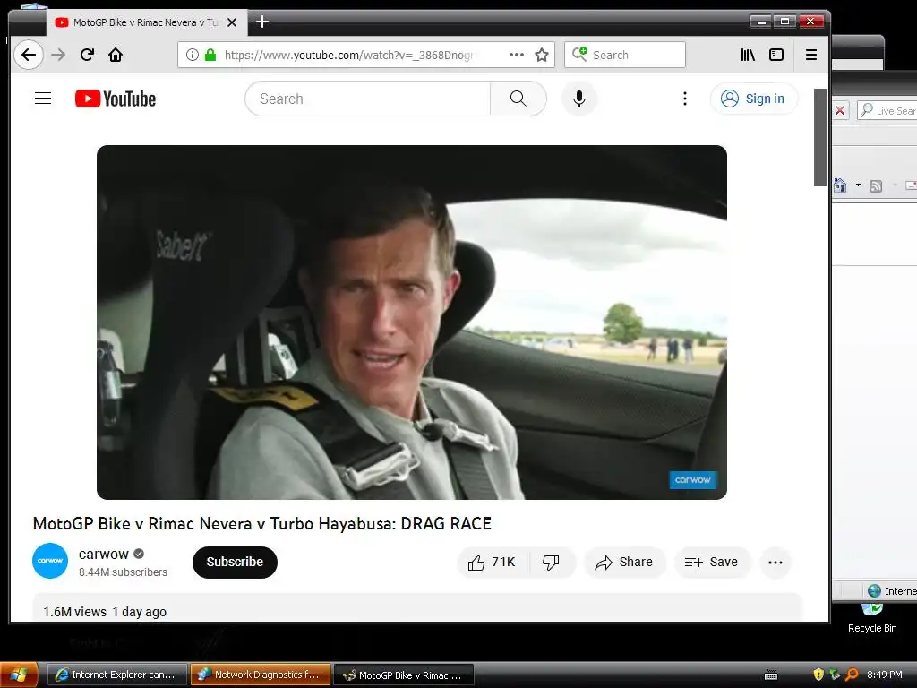Save video to playlist

pos(712,563)
